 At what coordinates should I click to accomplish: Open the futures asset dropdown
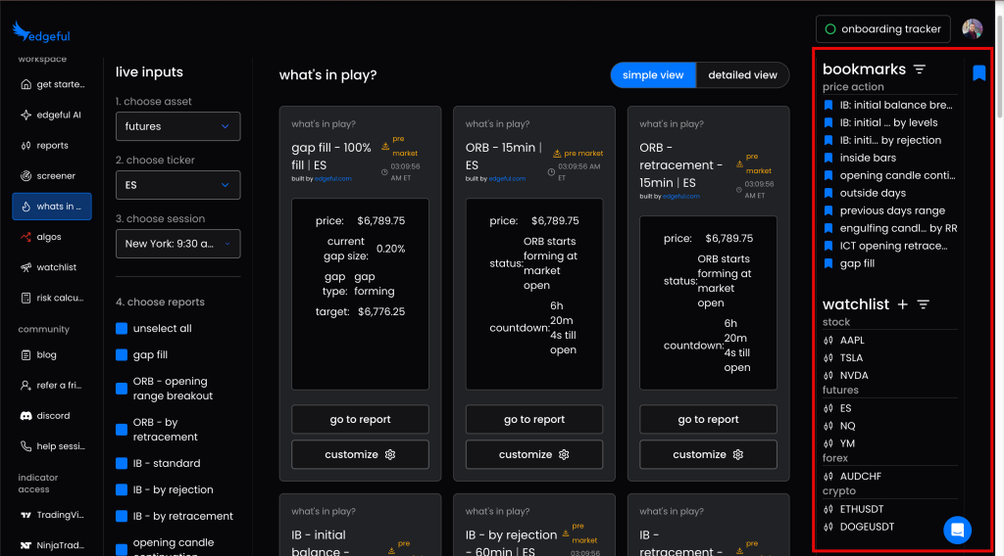(x=177, y=126)
